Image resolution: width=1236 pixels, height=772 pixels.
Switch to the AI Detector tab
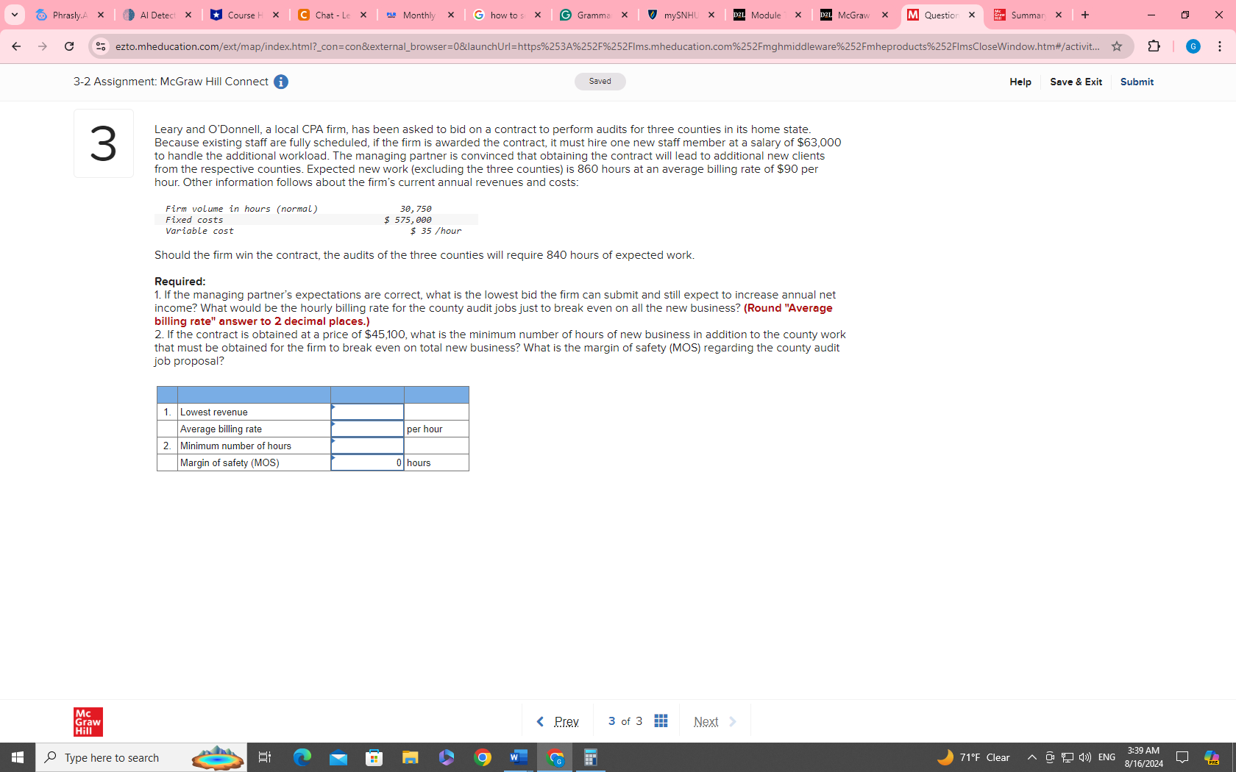(x=157, y=15)
